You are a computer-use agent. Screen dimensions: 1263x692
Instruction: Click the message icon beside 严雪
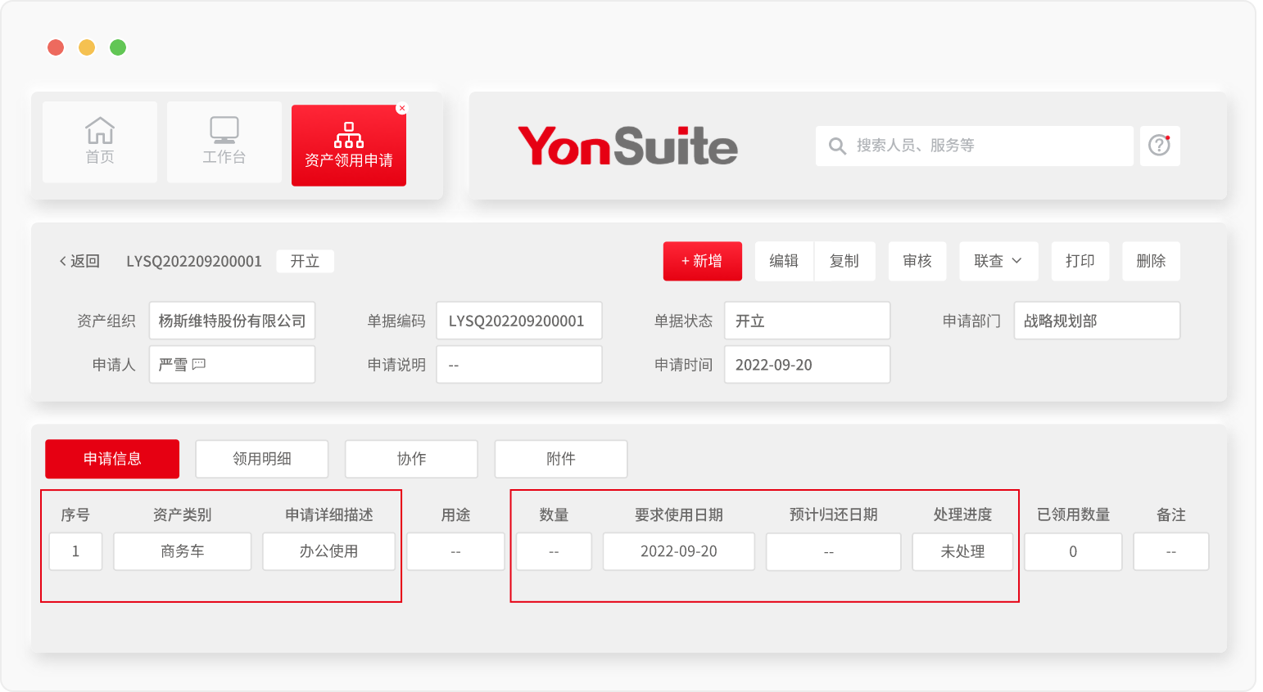[199, 364]
